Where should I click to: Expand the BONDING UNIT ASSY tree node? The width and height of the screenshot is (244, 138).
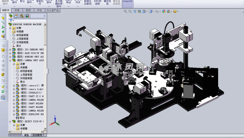coord(10,57)
